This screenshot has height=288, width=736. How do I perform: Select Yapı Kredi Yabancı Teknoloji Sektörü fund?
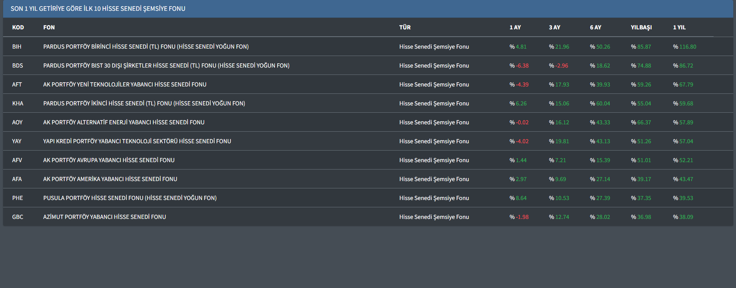[x=137, y=141]
